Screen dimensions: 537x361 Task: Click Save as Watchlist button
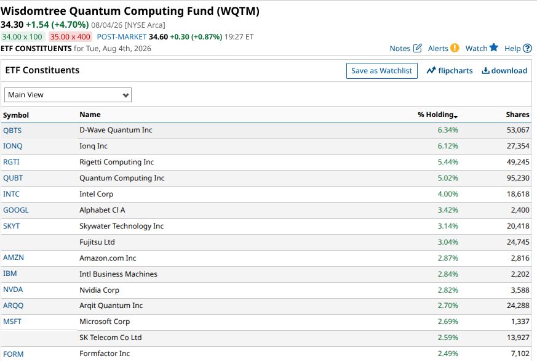[x=381, y=71]
